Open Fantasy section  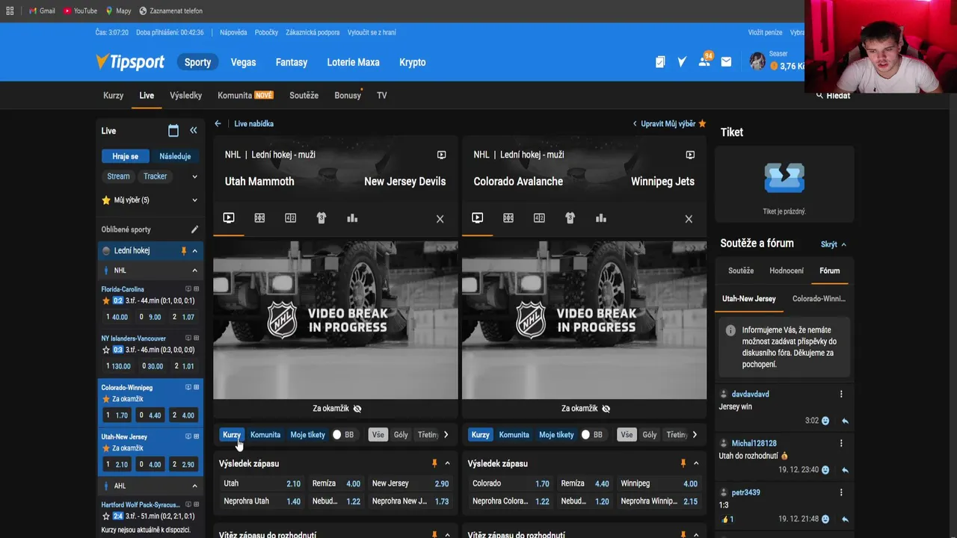(292, 62)
